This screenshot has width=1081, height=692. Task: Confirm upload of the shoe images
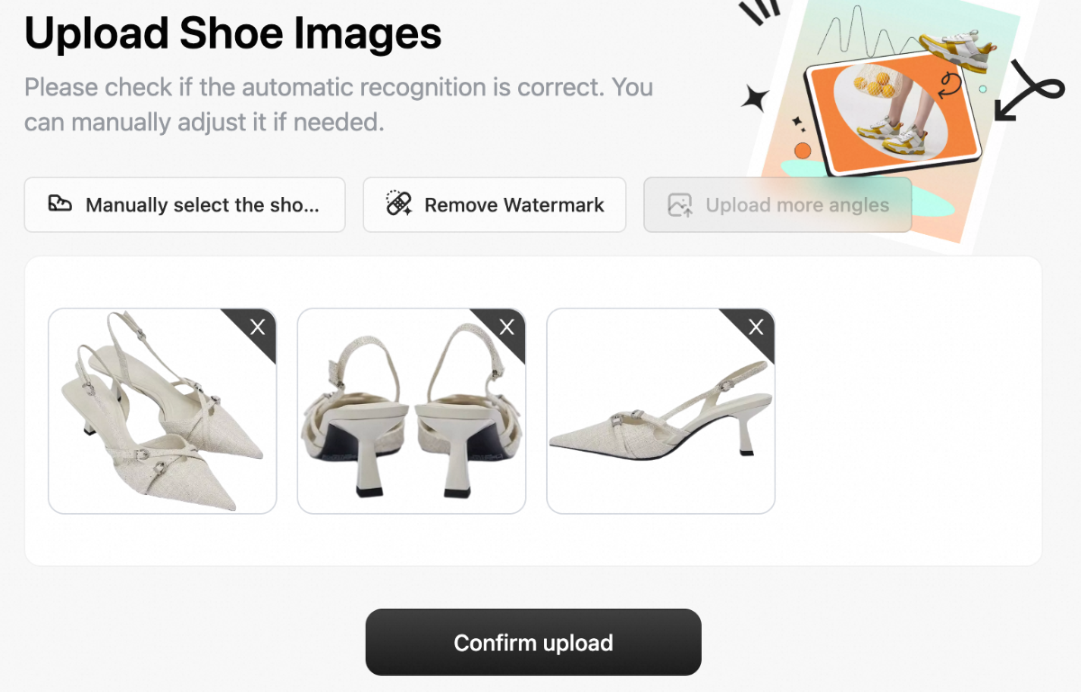533,643
